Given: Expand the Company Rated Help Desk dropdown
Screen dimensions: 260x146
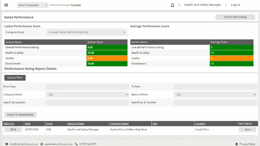Looking at the screenshot, I should pyautogui.click(x=87, y=32).
